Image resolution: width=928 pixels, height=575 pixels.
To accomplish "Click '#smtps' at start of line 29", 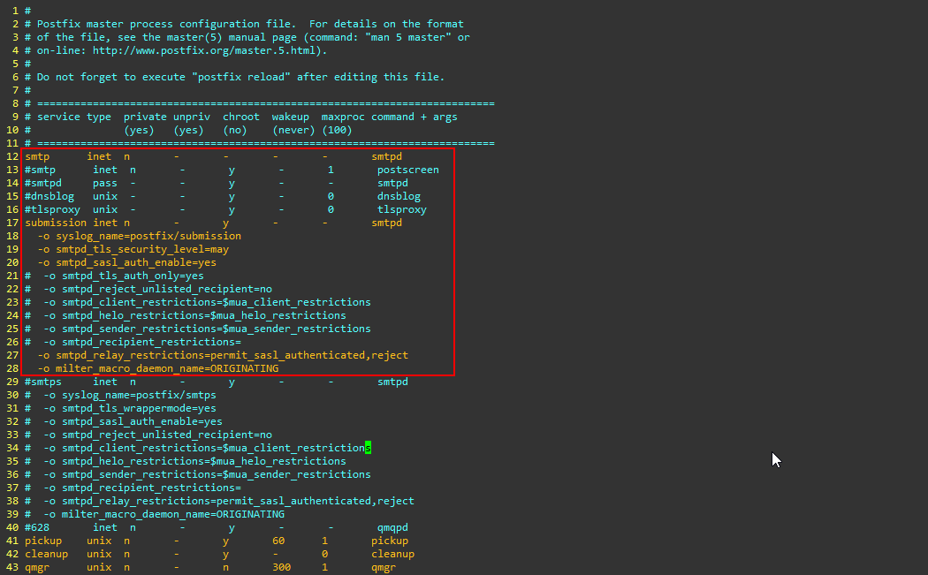I will click(x=43, y=382).
